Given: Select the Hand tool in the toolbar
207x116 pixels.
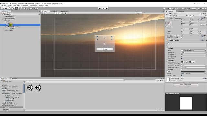Looking at the screenshot, I should [x=3, y=8].
